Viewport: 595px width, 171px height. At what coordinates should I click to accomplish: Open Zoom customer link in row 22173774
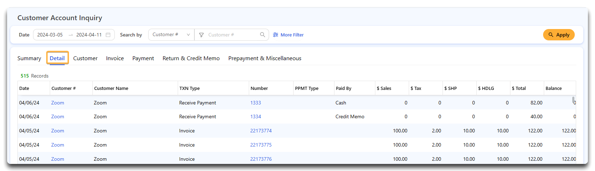(x=58, y=131)
